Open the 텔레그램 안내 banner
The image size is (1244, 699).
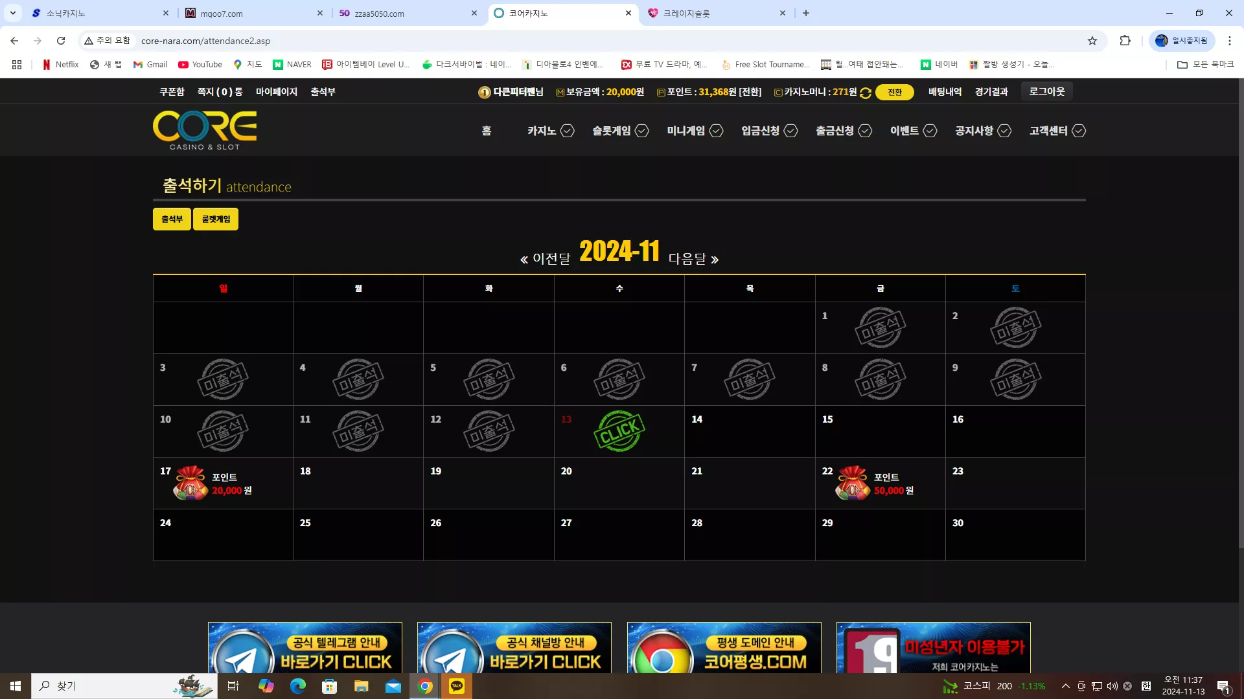click(x=305, y=647)
